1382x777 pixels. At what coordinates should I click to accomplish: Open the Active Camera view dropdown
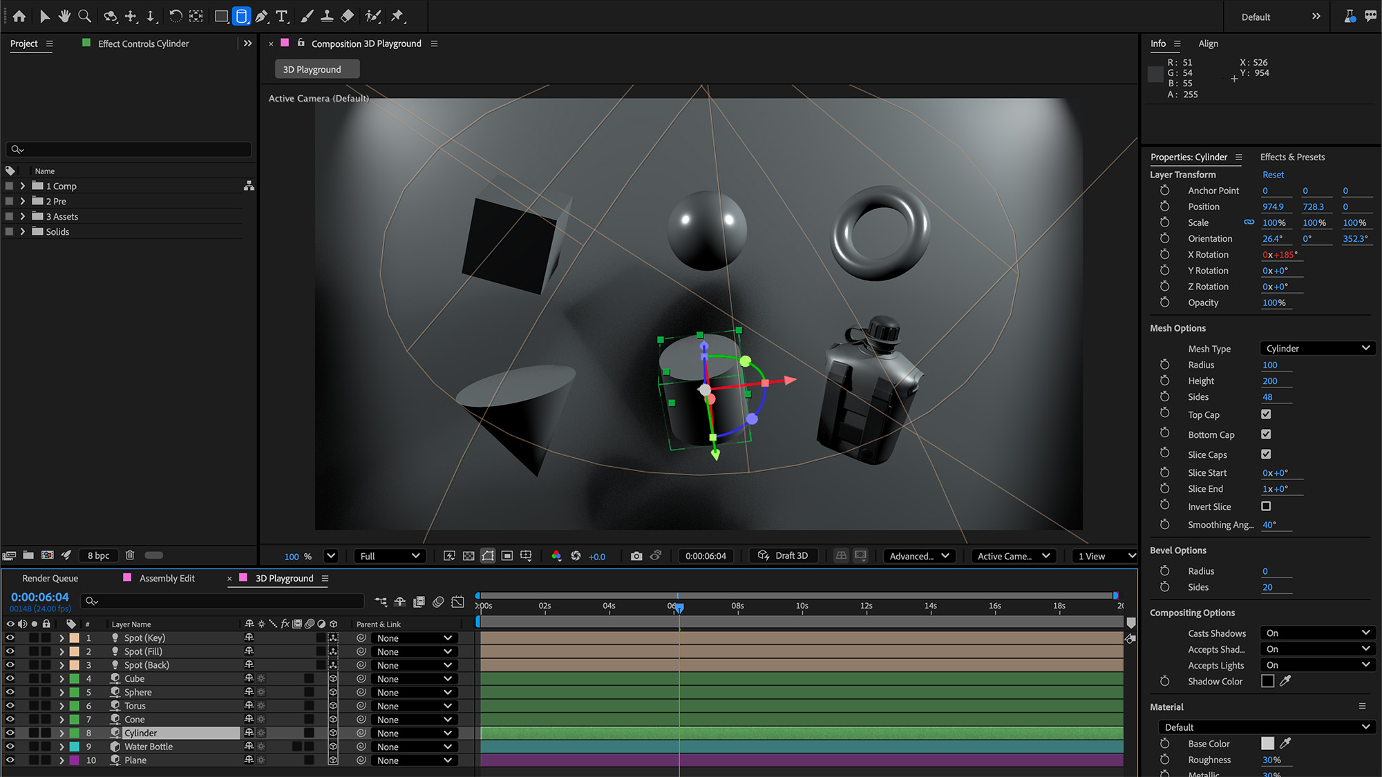(x=1013, y=555)
